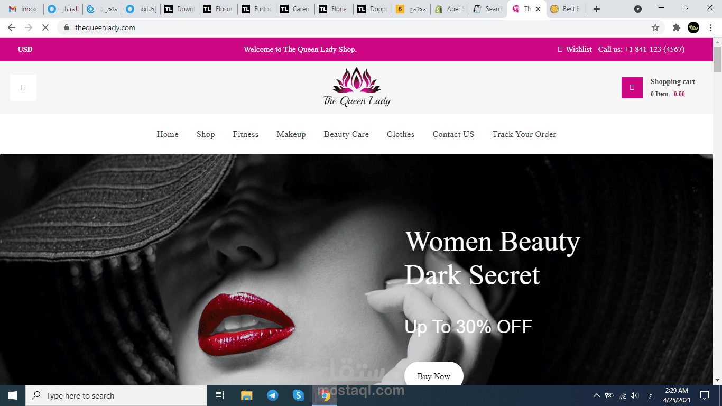Switch to the Flone tab
The height and width of the screenshot is (406, 722).
point(333,9)
